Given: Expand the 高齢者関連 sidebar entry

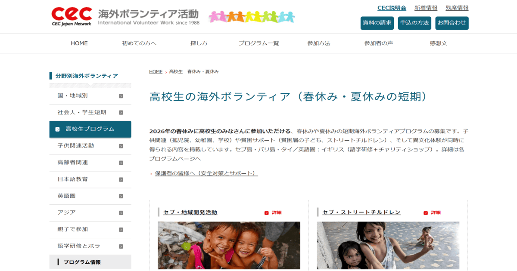Looking at the screenshot, I should click(x=90, y=163).
